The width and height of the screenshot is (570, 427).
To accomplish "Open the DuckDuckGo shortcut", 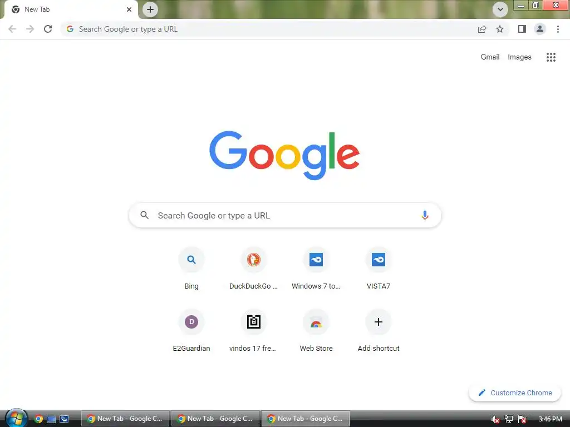I will point(254,269).
